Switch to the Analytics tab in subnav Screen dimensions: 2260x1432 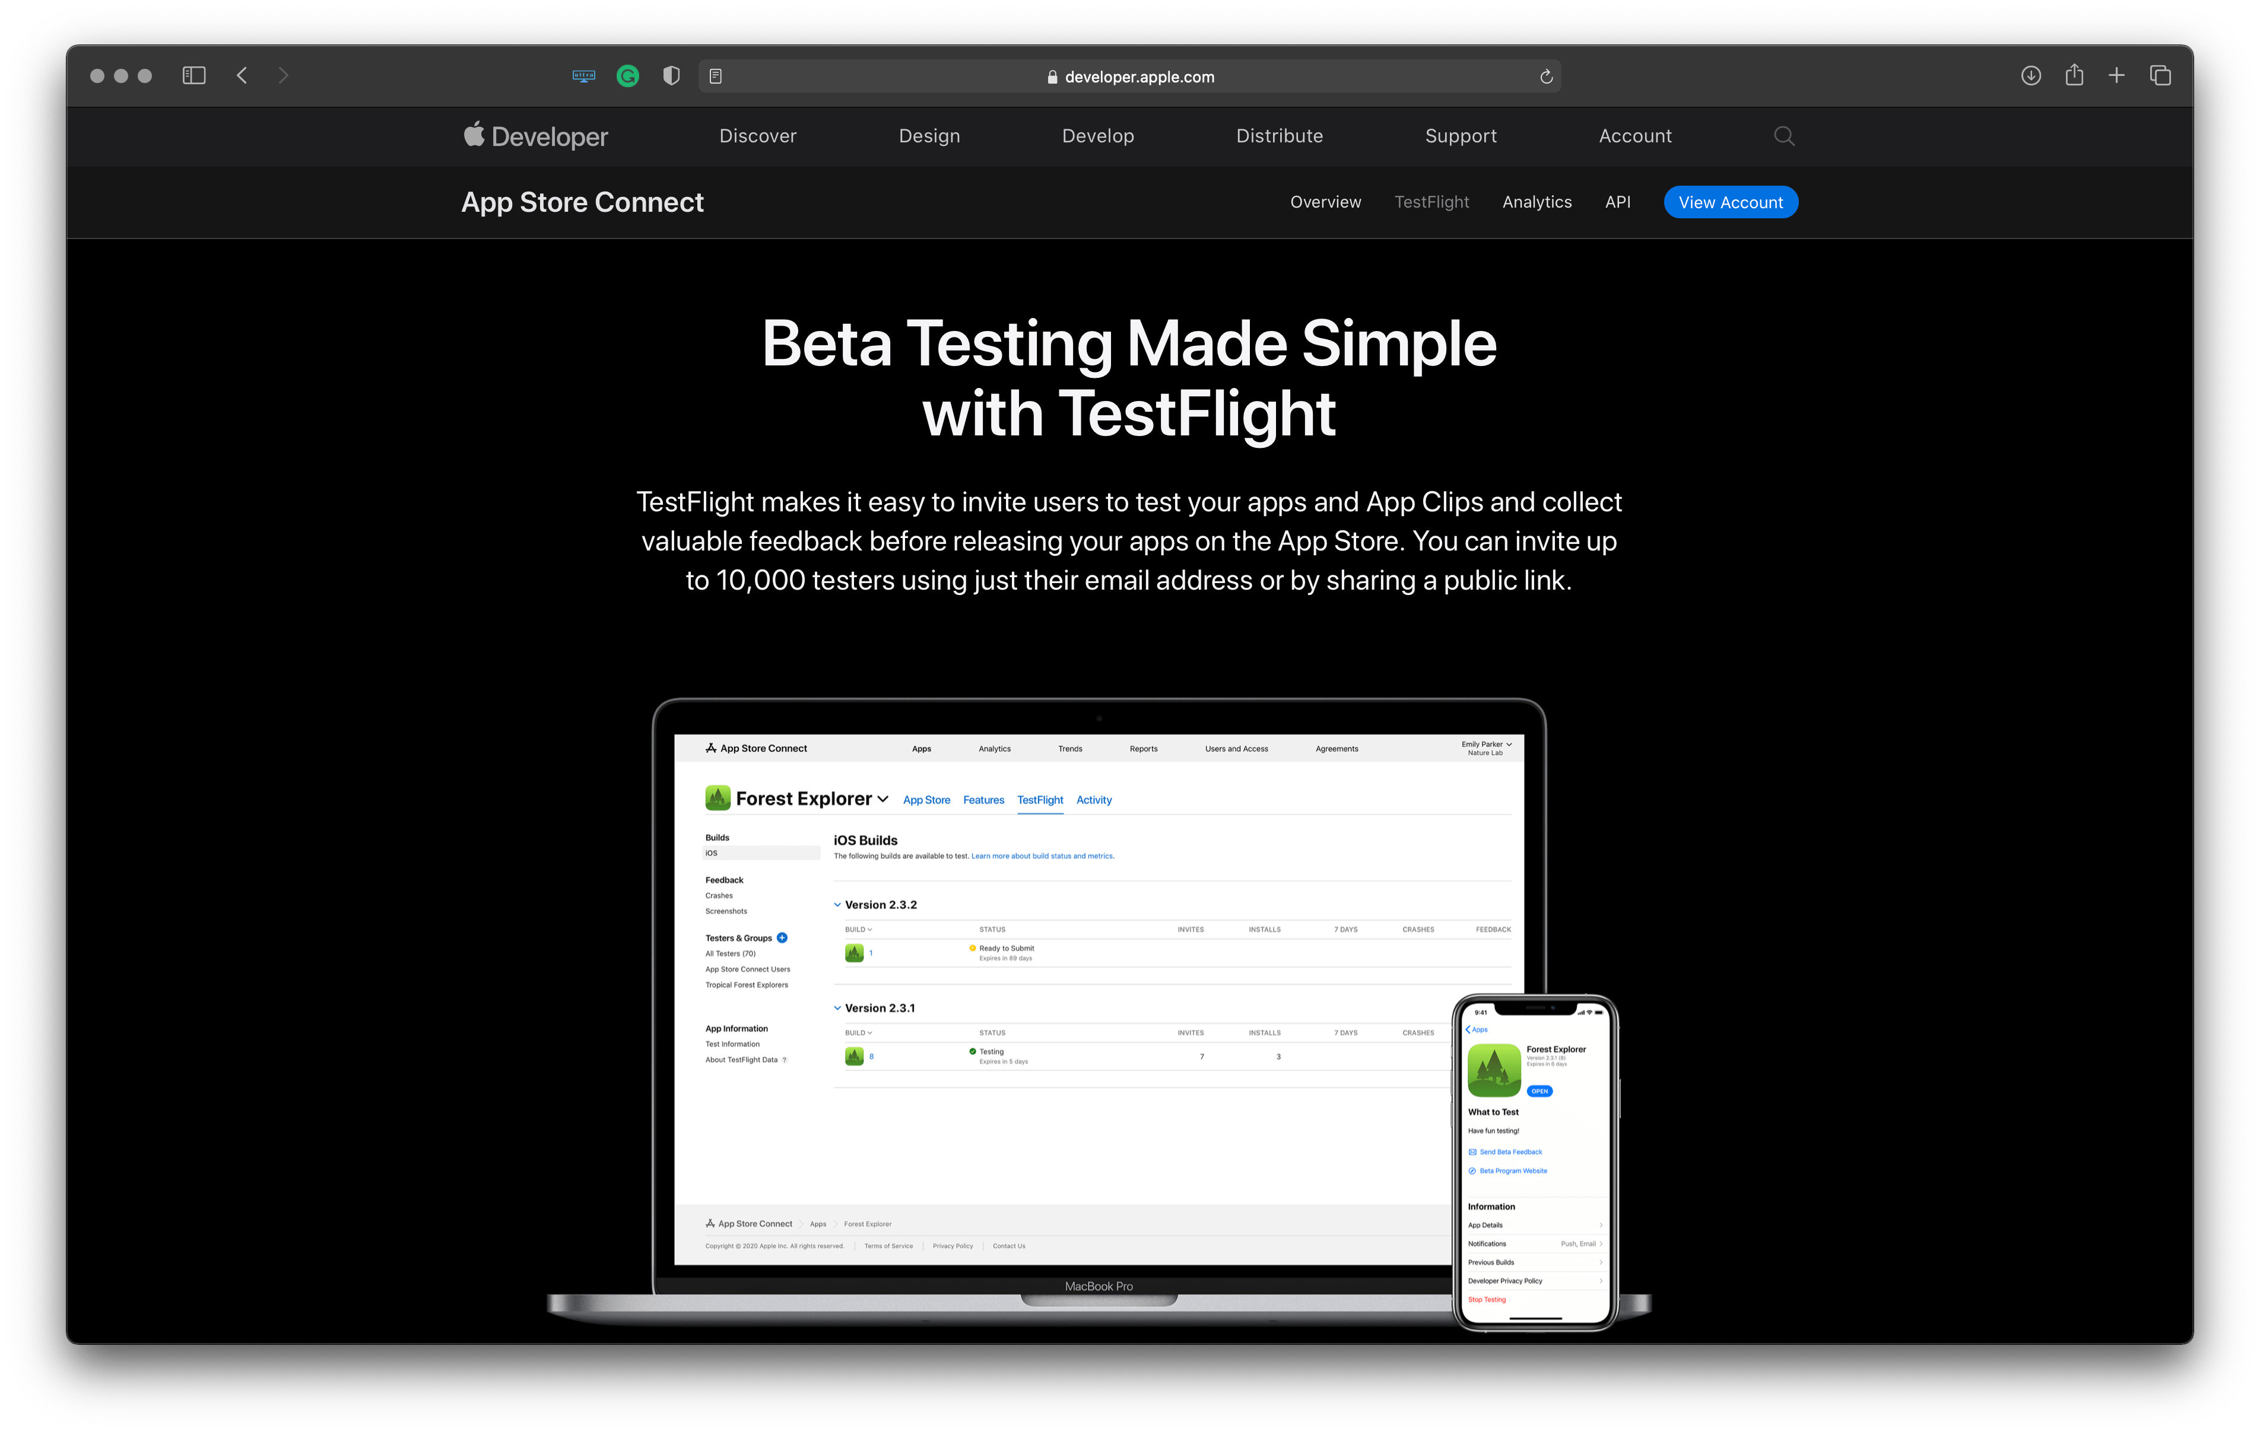click(x=1537, y=202)
